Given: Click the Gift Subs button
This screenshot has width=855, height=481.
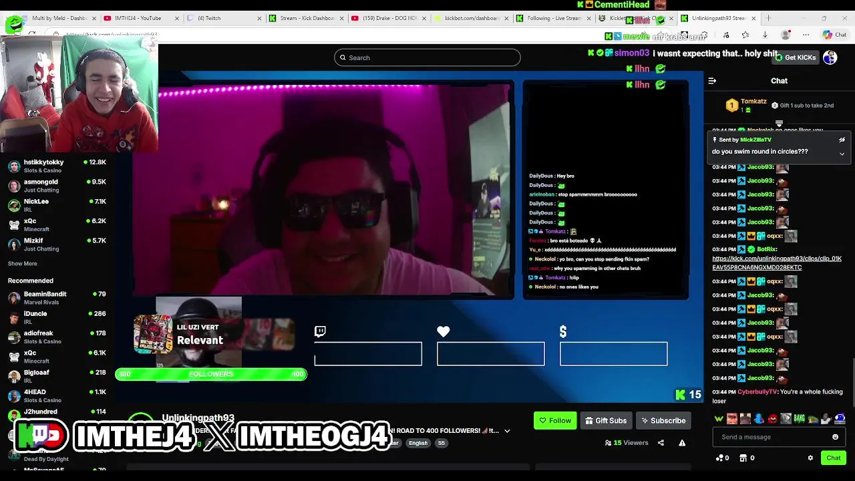Looking at the screenshot, I should (606, 421).
